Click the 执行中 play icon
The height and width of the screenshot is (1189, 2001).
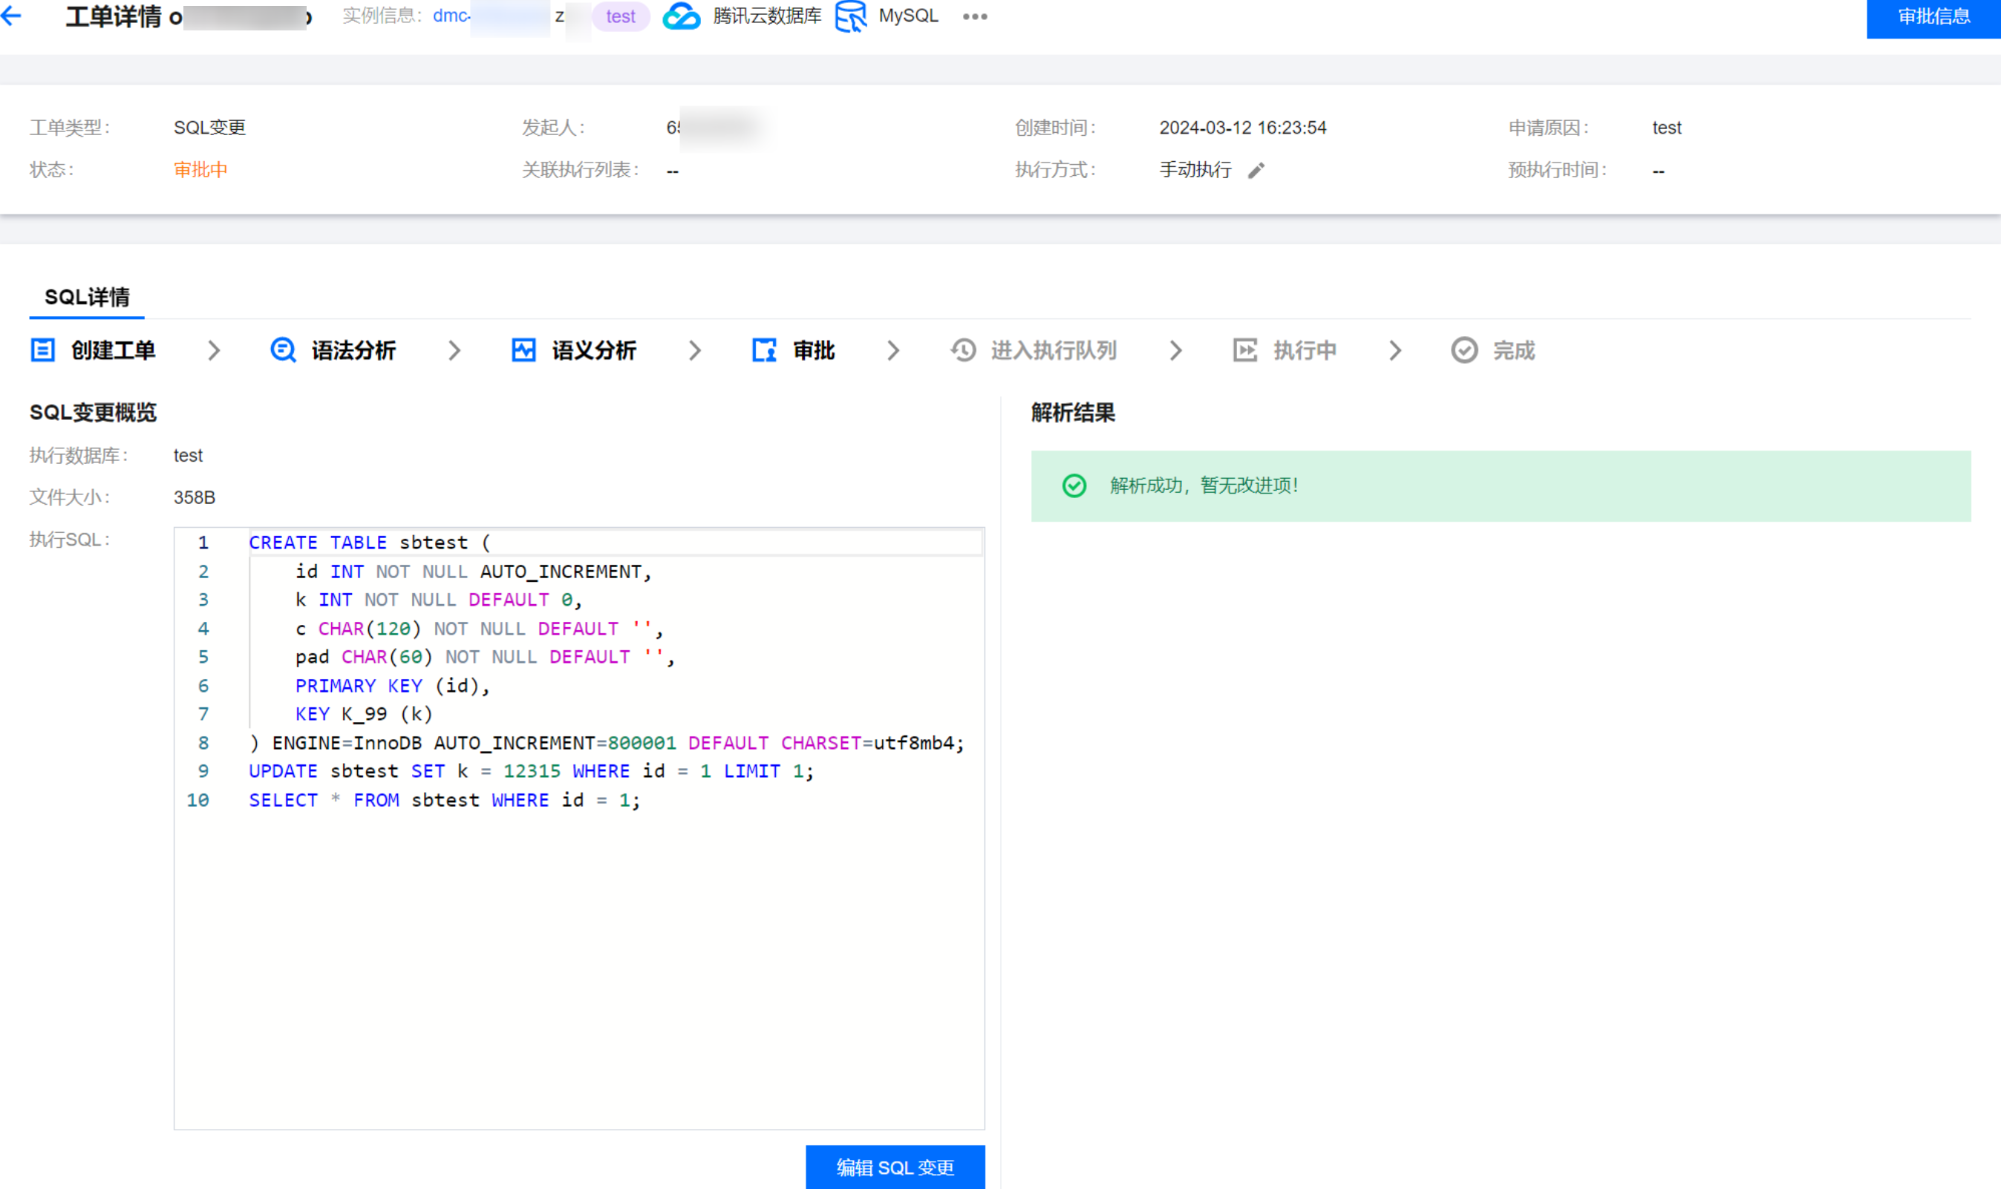click(x=1244, y=350)
